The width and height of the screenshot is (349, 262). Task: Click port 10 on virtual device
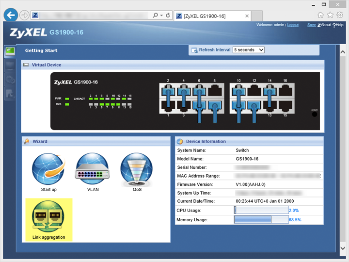click(238, 91)
